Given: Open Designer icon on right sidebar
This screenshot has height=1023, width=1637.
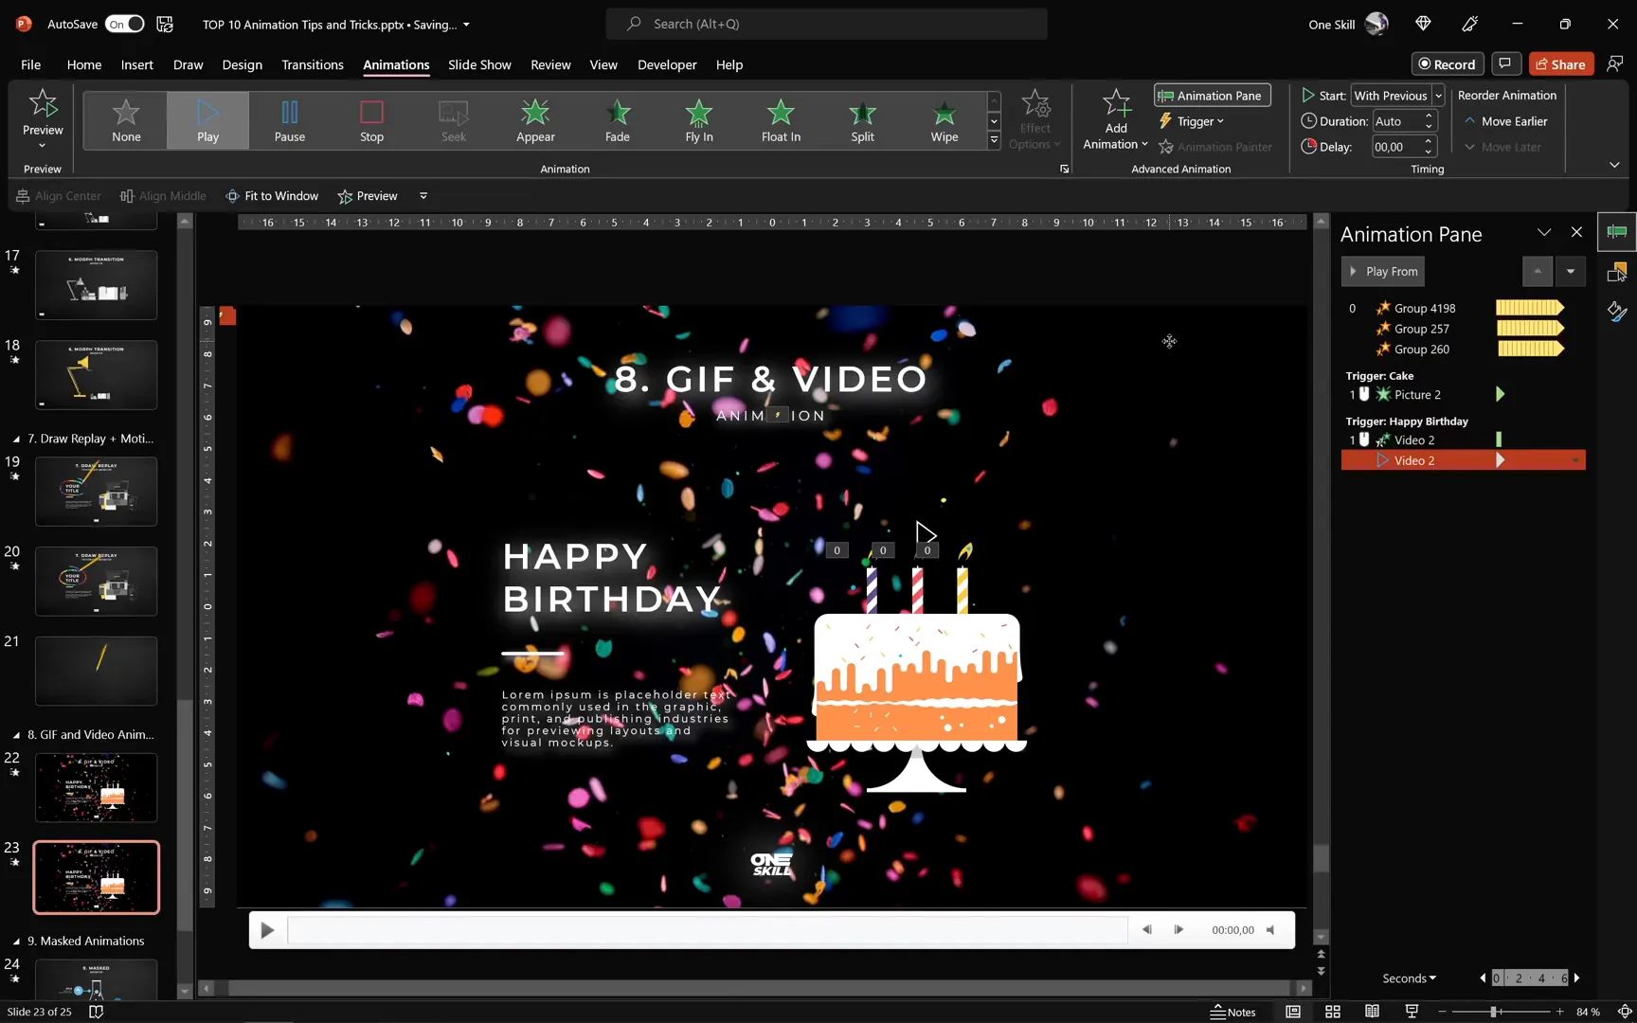Looking at the screenshot, I should coord(1617,312).
